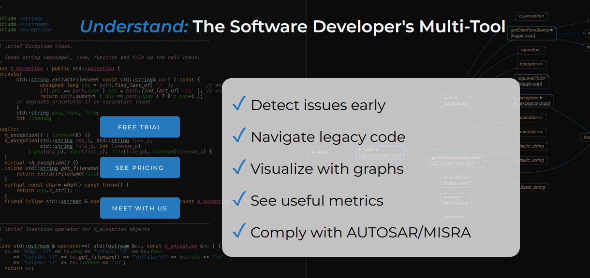Screen dimensions: 590x278
Task: Click the checkmark beside 'See useful metrics'
Action: (x=239, y=199)
